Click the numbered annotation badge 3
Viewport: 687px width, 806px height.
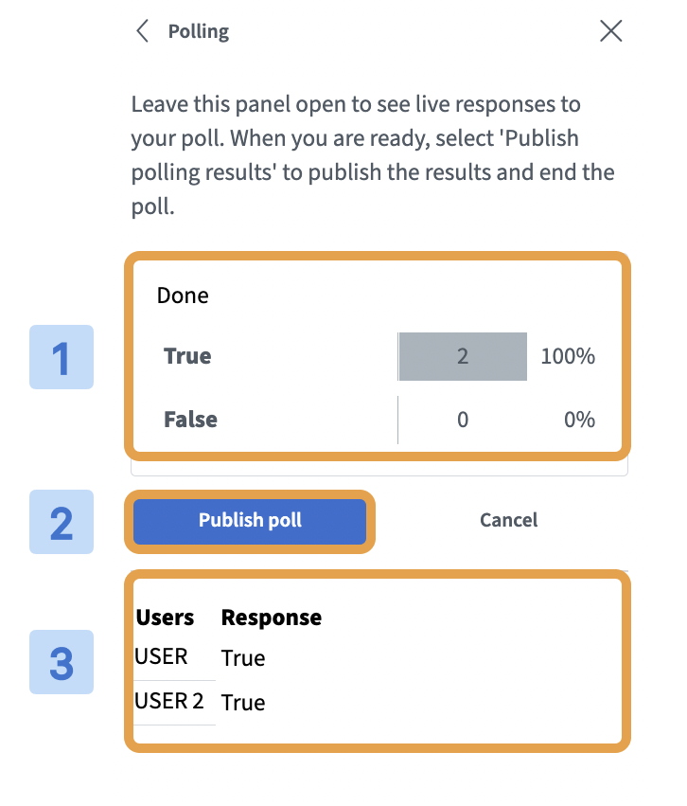(61, 663)
